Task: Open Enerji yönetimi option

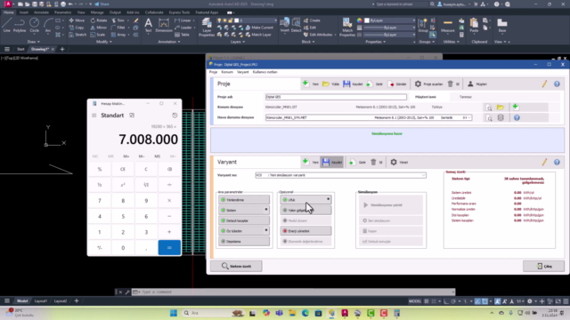Action: point(305,231)
